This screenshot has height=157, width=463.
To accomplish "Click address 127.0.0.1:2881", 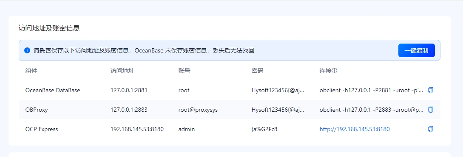I will [x=129, y=90].
